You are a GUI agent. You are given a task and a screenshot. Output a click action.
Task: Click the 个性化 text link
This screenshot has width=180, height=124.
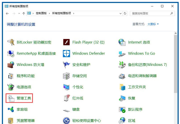coord(78,87)
